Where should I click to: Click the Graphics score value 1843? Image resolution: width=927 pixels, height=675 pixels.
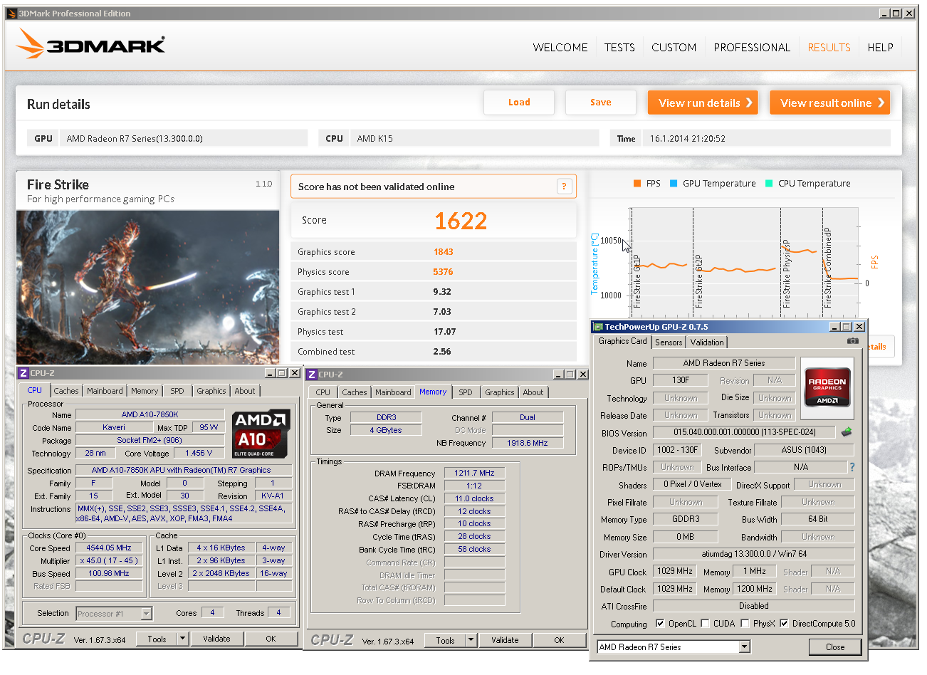coord(443,252)
